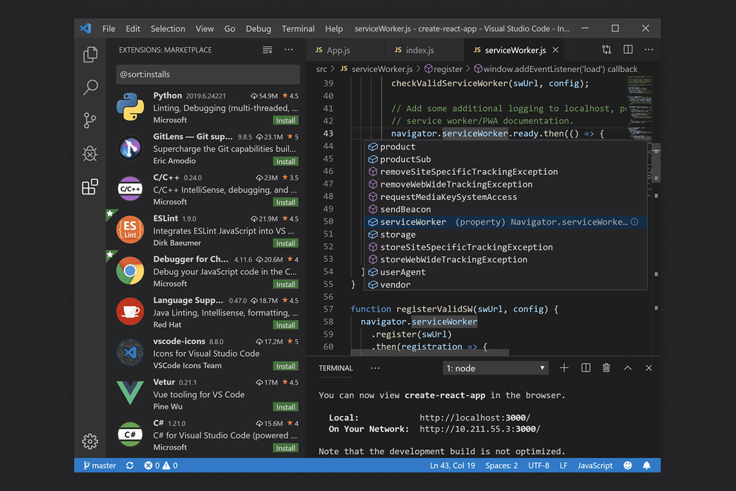
Task: Click the notifications bell in status bar
Action: coord(646,465)
